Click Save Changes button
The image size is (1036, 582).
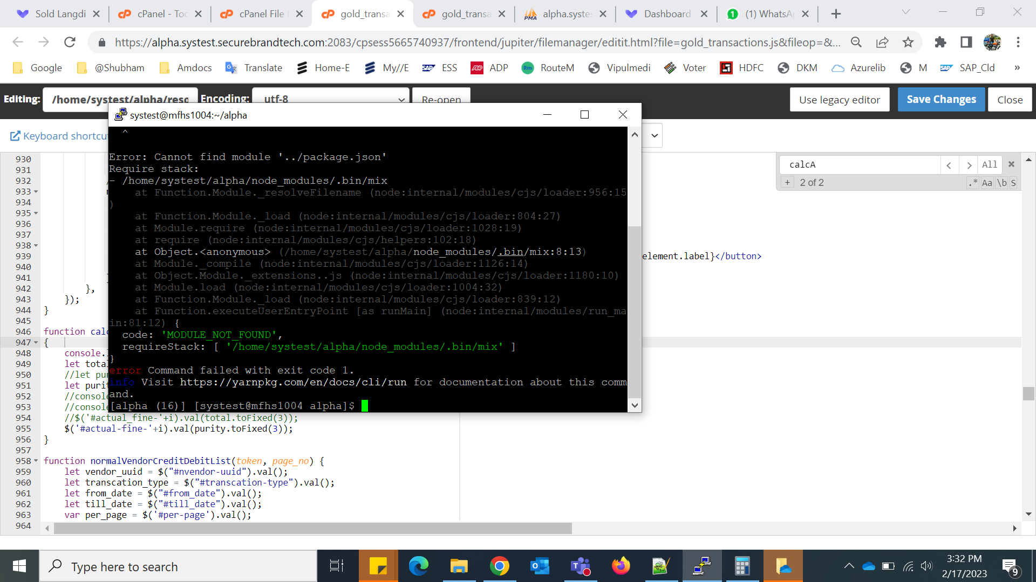pyautogui.click(x=941, y=99)
